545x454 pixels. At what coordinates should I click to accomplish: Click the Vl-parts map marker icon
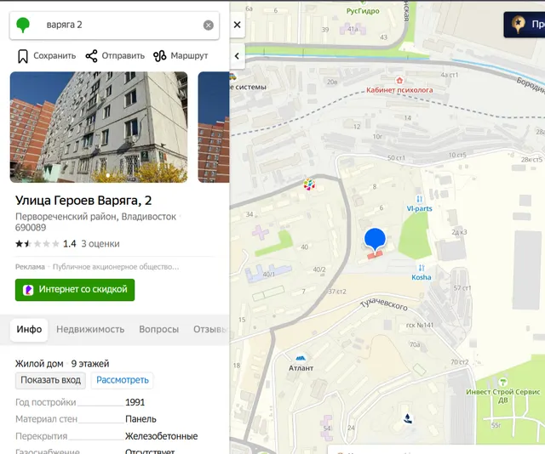(419, 199)
